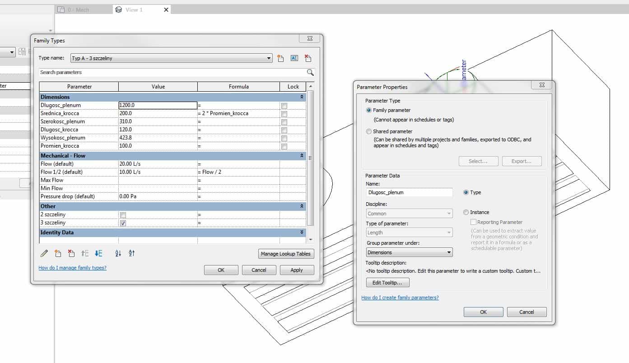Open the Type name dropdown
Image resolution: width=629 pixels, height=363 pixels.
pyautogui.click(x=269, y=58)
